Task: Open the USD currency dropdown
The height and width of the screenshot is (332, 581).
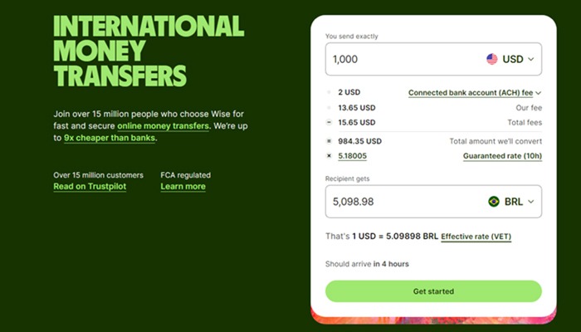Action: coord(510,59)
